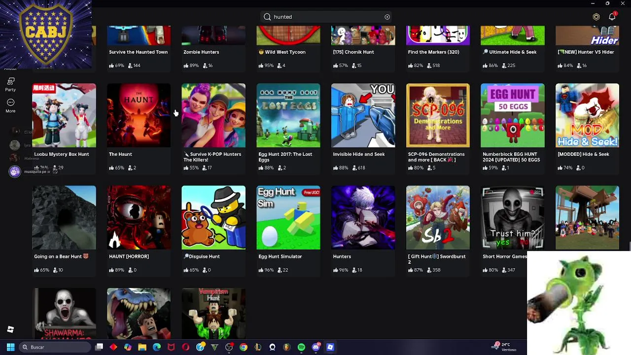Image resolution: width=631 pixels, height=355 pixels.
Task: Click the Going on a Bear Hunt title
Action: coord(61,256)
